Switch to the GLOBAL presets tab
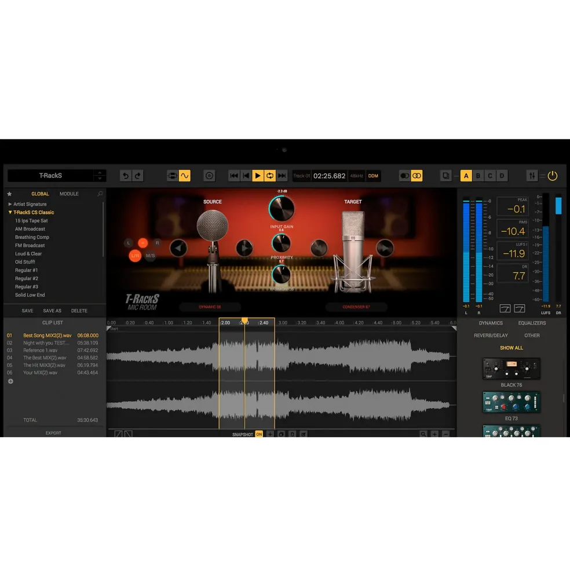The image size is (570, 571). [40, 194]
